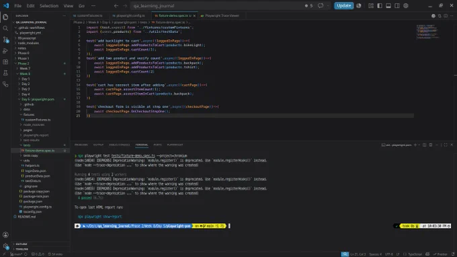Open the Extensions view
The width and height of the screenshot is (457, 257).
[x=5, y=62]
